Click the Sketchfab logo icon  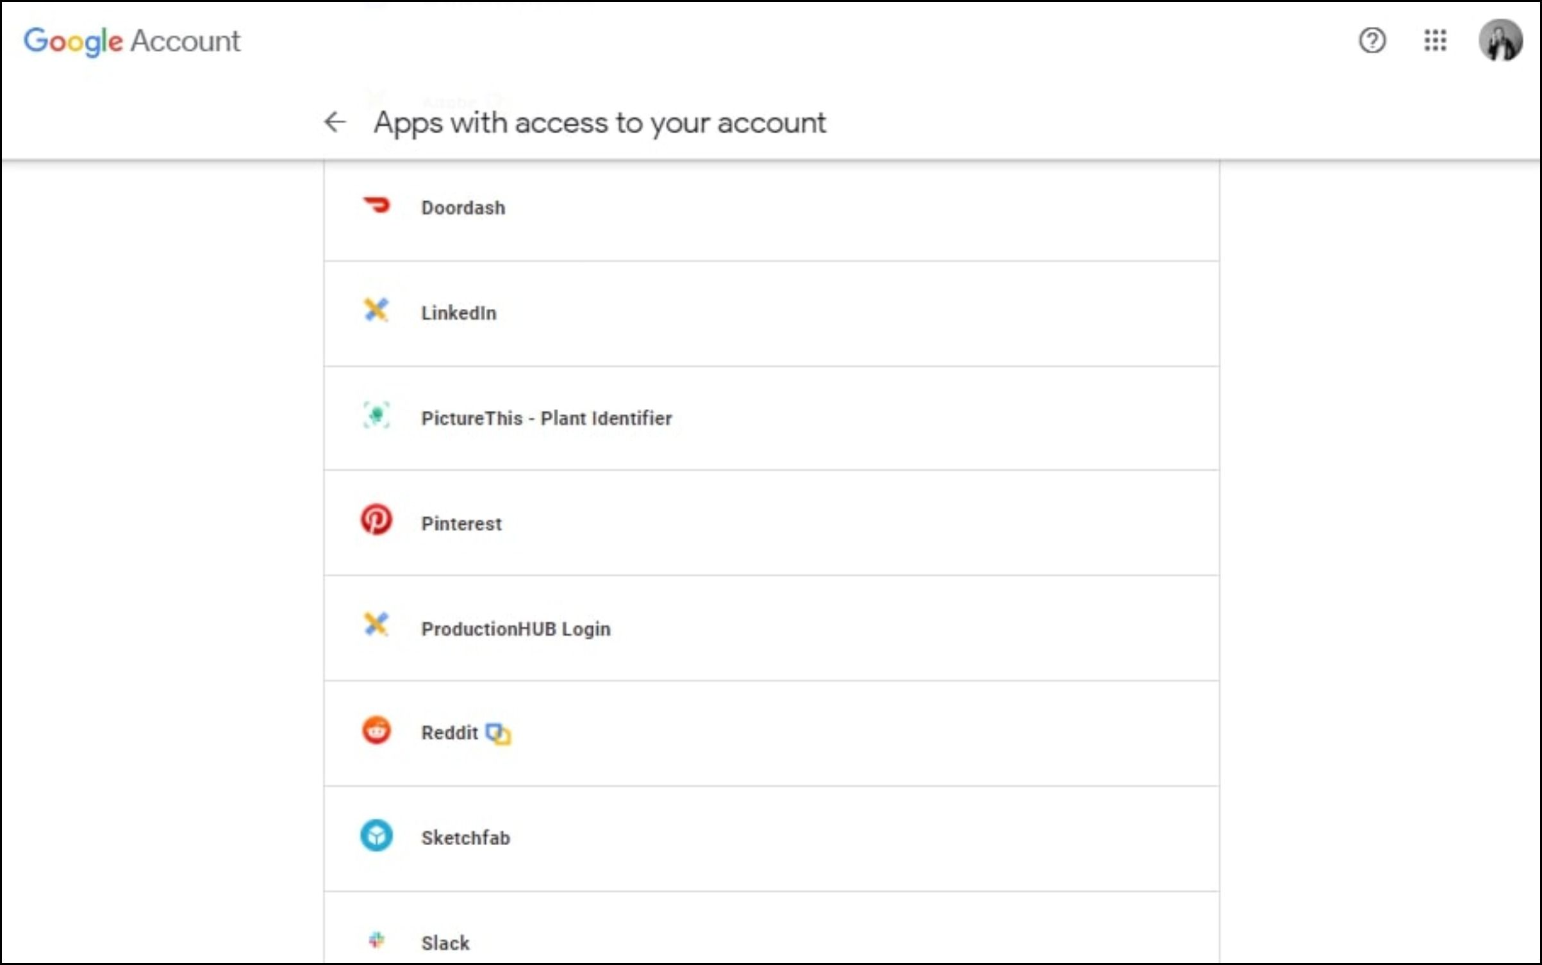[376, 836]
